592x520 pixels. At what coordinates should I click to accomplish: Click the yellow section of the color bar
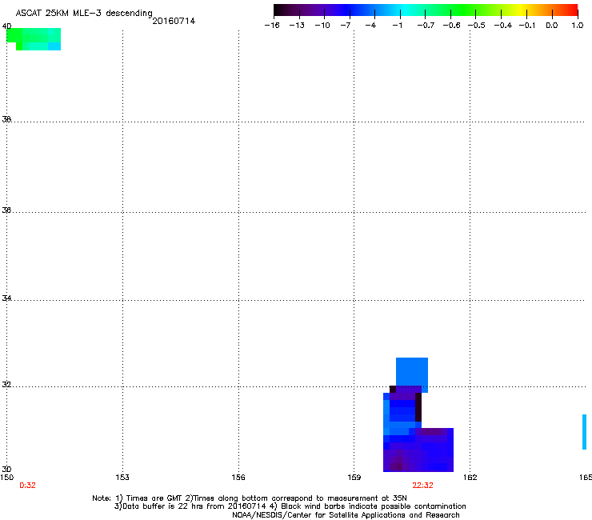(523, 10)
